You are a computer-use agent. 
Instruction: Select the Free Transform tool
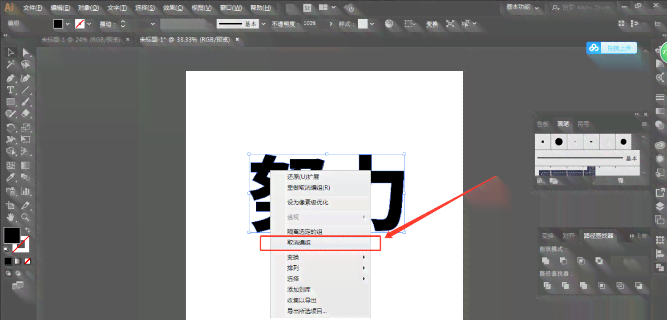point(26,139)
